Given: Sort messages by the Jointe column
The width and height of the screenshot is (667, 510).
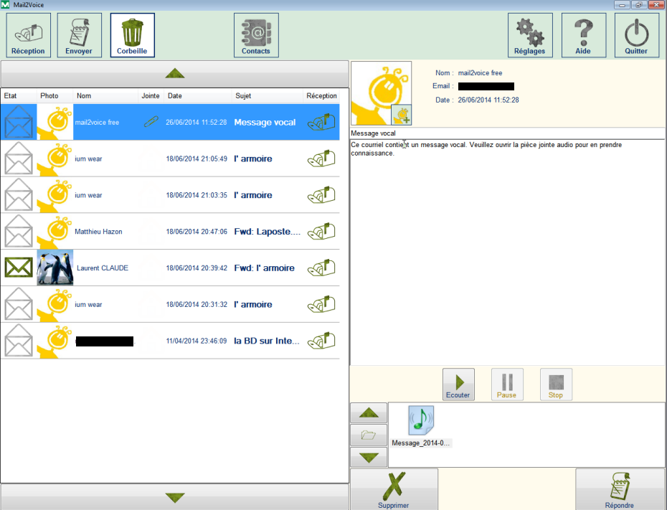Looking at the screenshot, I should point(151,96).
